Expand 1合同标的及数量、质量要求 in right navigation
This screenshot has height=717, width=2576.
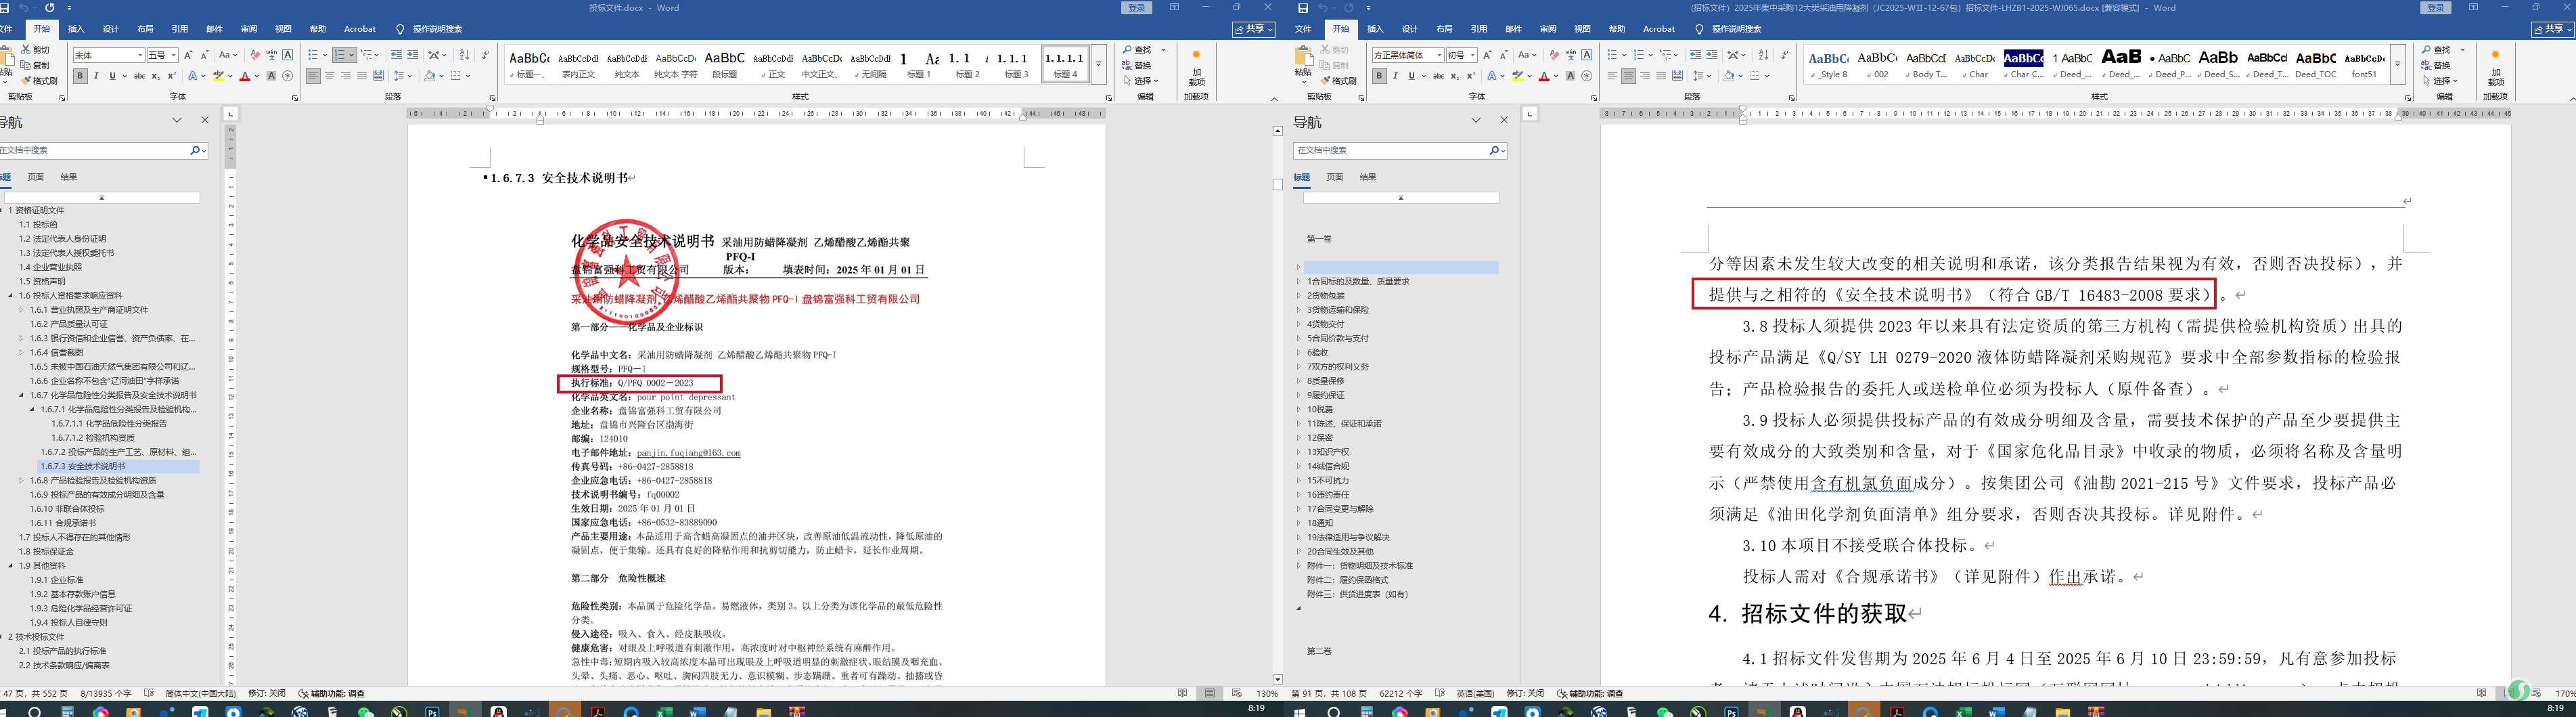point(1298,282)
